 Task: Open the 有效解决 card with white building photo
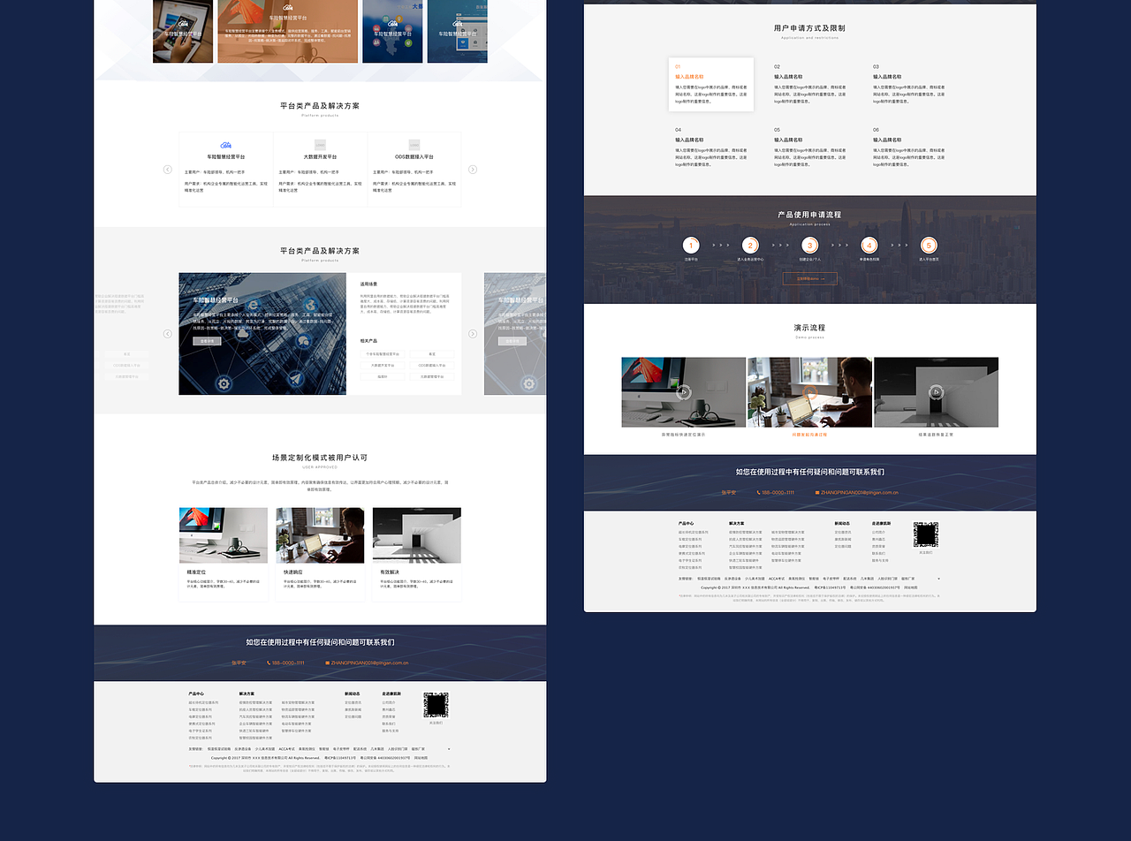pyautogui.click(x=417, y=554)
